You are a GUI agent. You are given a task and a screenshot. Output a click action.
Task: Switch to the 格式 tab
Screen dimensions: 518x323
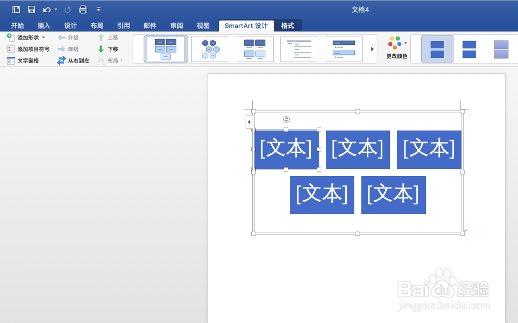[x=287, y=25]
